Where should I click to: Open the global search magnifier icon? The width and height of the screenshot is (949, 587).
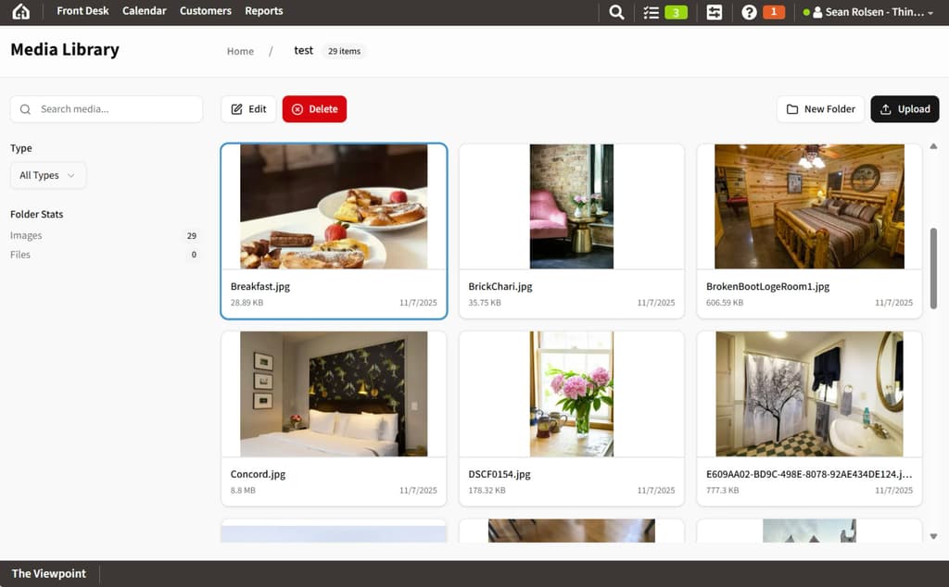[616, 11]
